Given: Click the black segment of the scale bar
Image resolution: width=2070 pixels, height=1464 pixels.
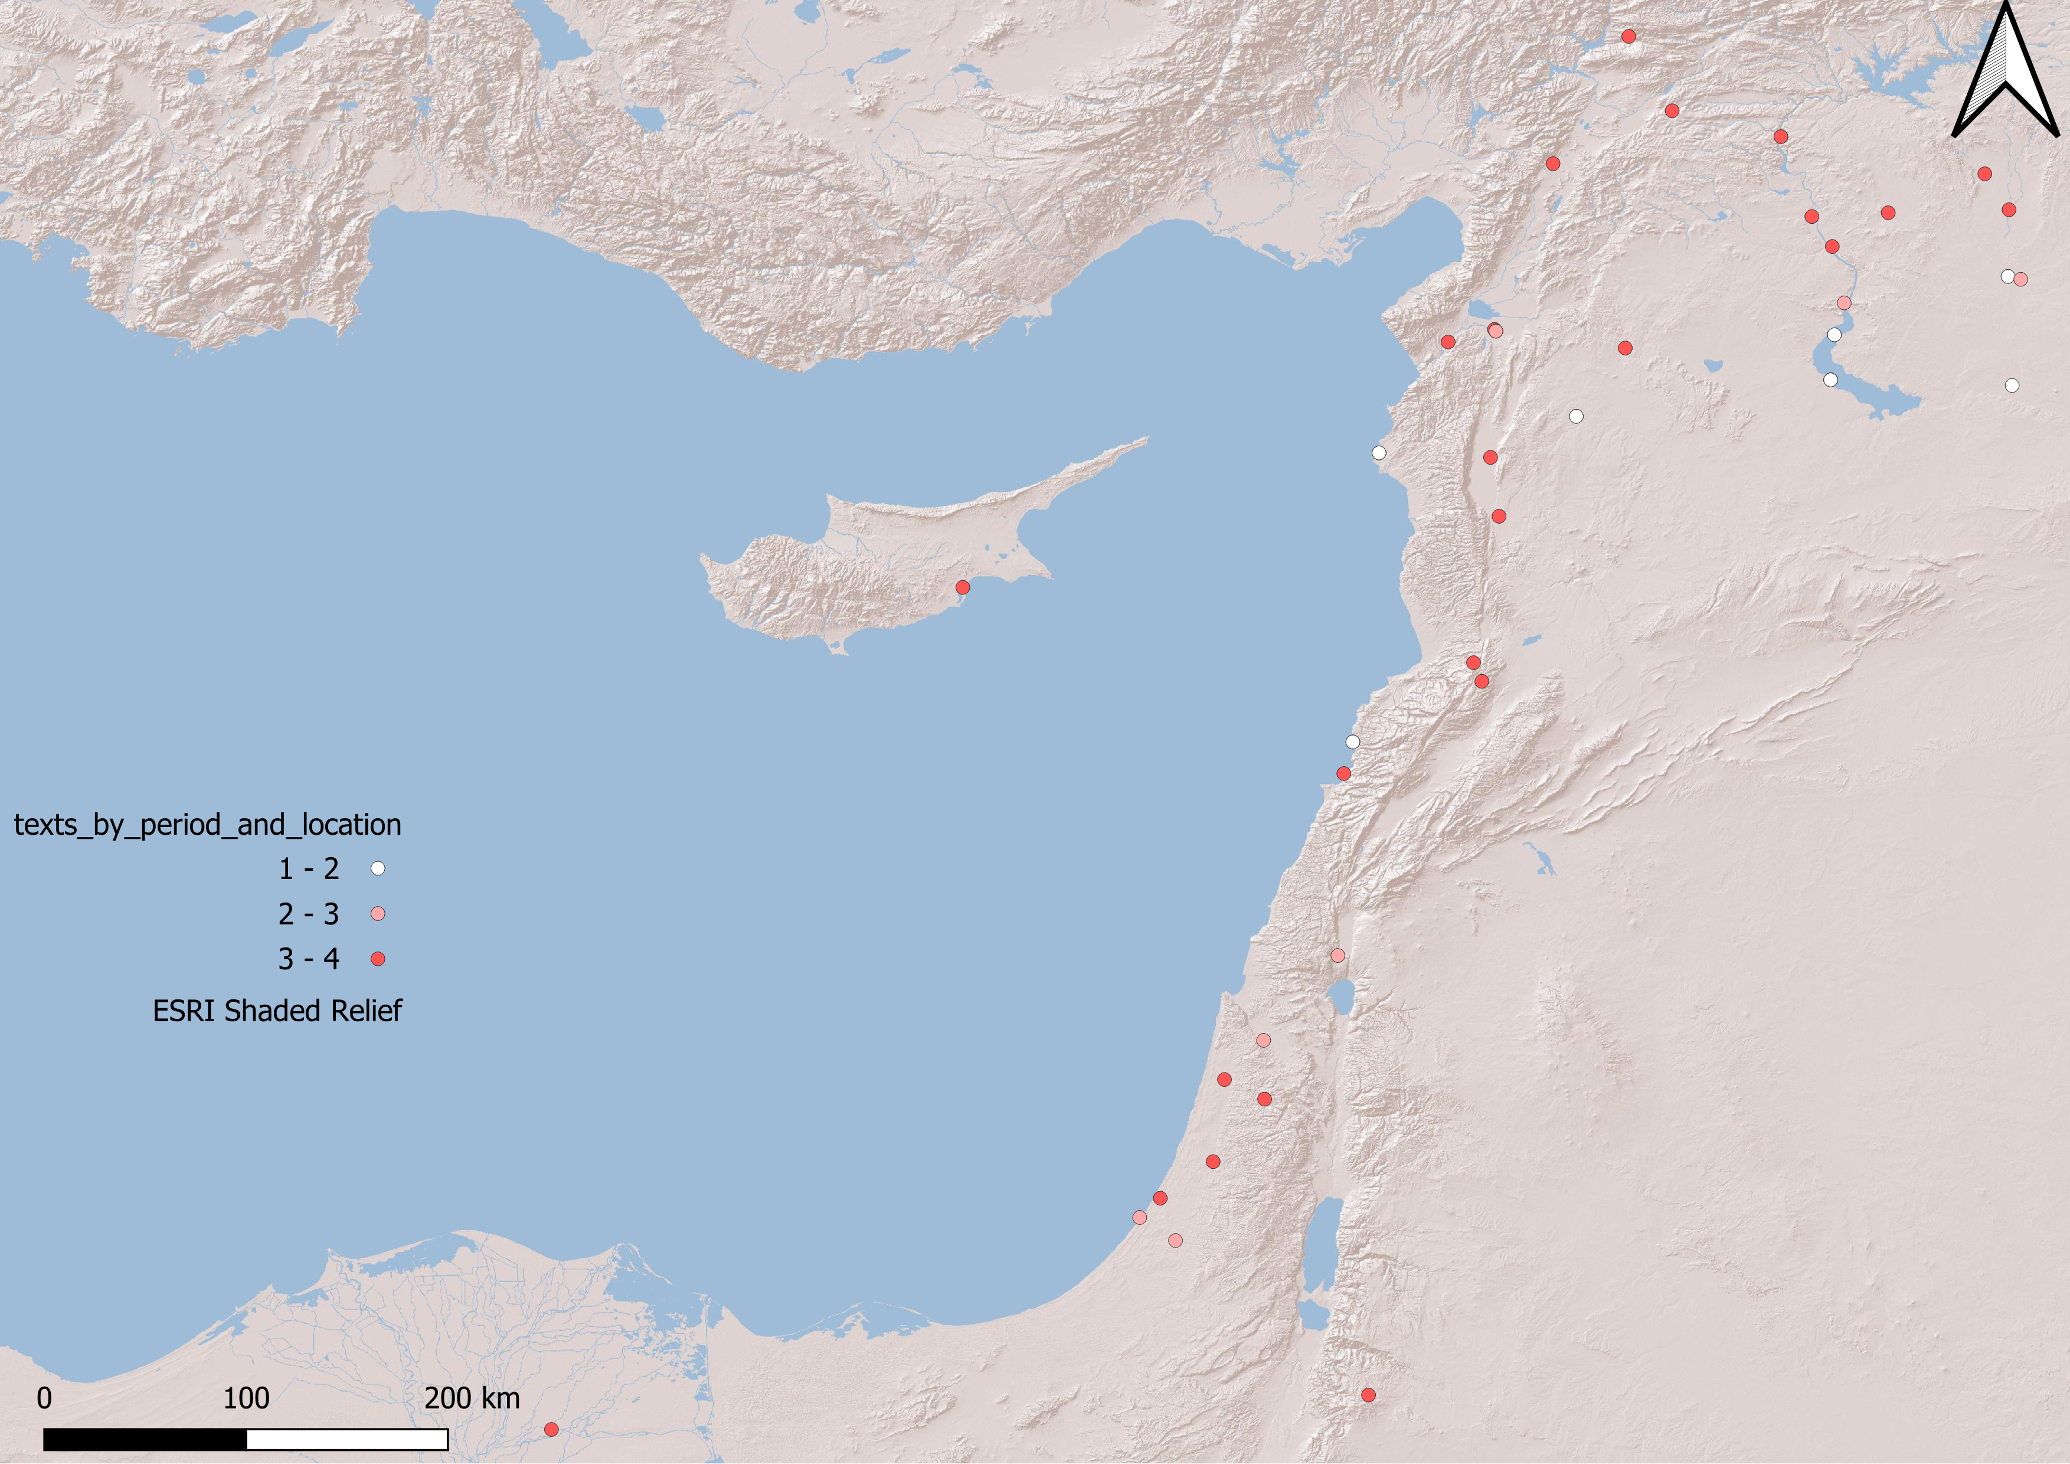Looking at the screenshot, I should [145, 1440].
